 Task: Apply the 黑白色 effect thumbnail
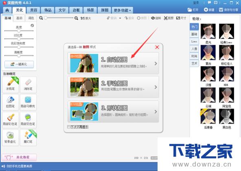tap(227, 117)
